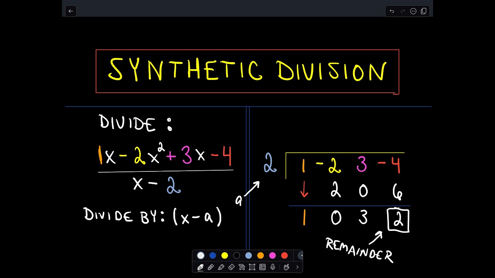Screen dimensions: 495x278
Task: Choose the red pen color
Action: 285,255
